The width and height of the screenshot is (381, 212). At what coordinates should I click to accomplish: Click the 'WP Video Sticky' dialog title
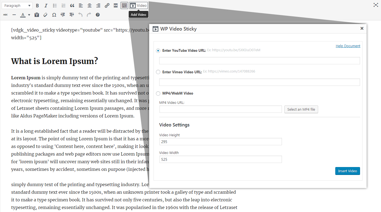[178, 29]
